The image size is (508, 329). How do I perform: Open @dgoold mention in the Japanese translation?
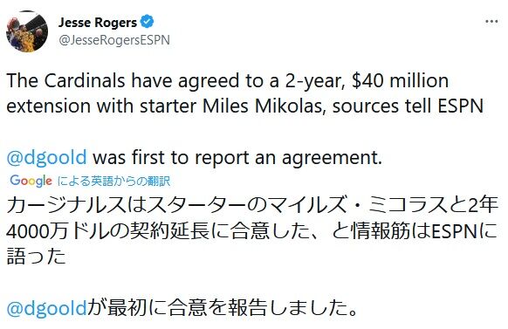tap(46, 308)
